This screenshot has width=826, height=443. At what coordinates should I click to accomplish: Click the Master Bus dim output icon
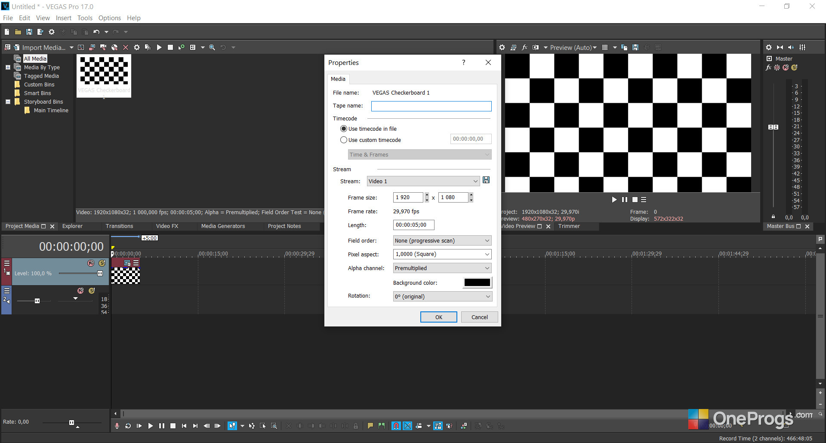pos(791,47)
